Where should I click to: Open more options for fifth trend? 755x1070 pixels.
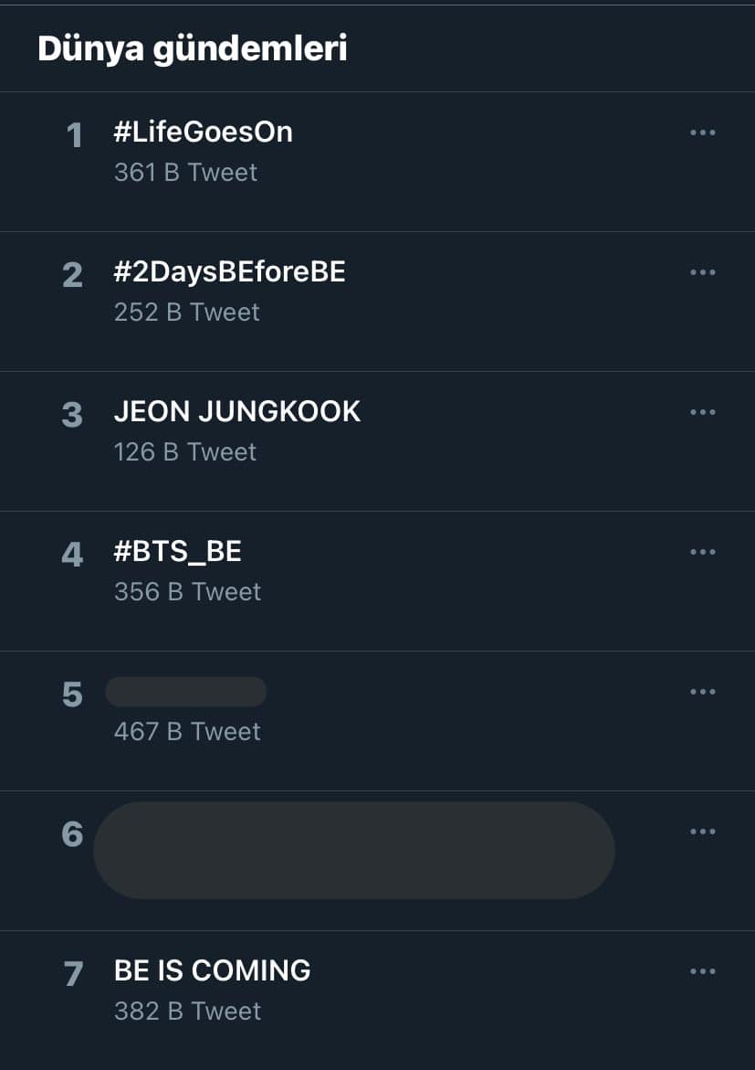702,692
